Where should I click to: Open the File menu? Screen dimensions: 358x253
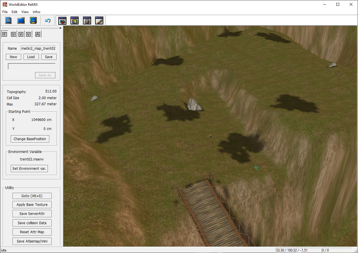click(5, 12)
